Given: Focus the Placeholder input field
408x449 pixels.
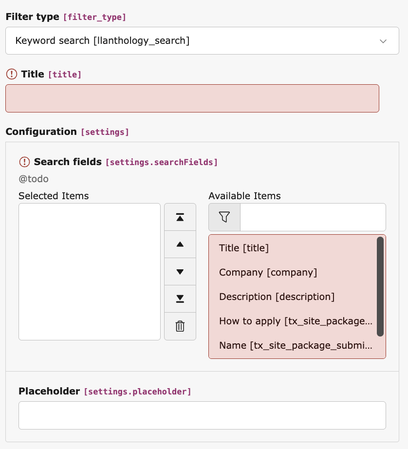Looking at the screenshot, I should [x=202, y=415].
